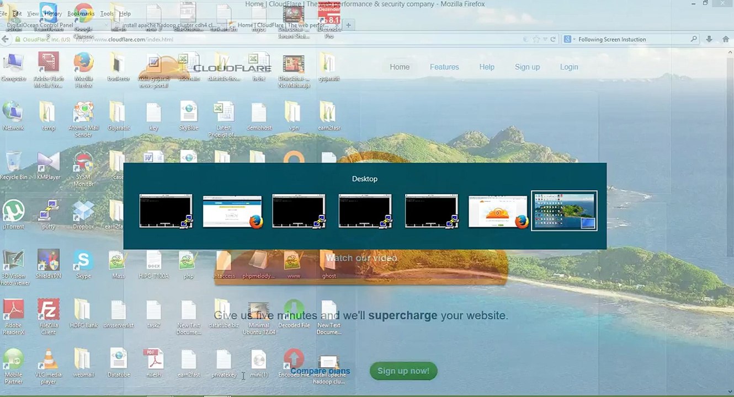Select the Datatube file icon
The width and height of the screenshot is (734, 397).
point(118,363)
